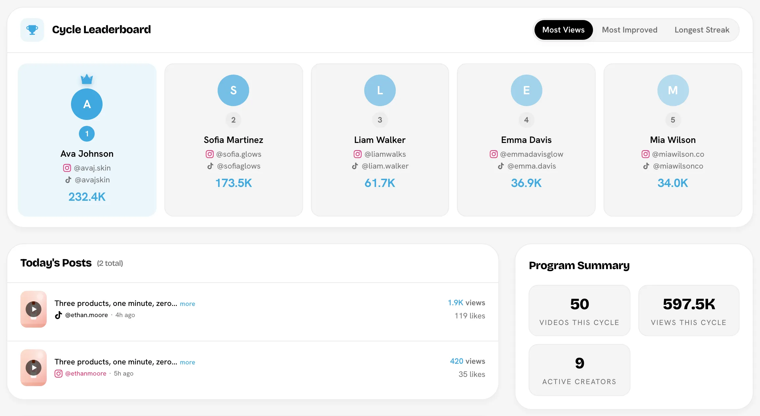Screen dimensions: 760x416
Task: Open the @ethanmoore Instagram handle link
Action: coord(86,374)
